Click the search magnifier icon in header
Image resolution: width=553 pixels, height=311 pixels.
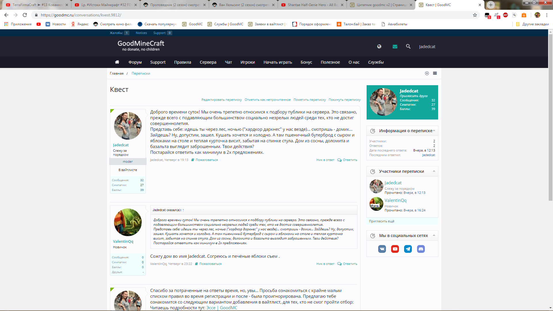pyautogui.click(x=408, y=46)
